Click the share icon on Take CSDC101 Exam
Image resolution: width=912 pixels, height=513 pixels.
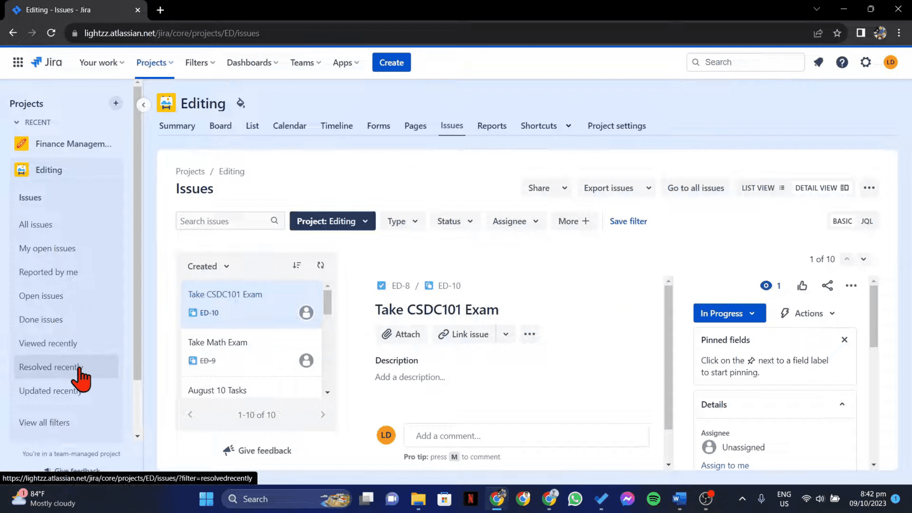click(828, 285)
